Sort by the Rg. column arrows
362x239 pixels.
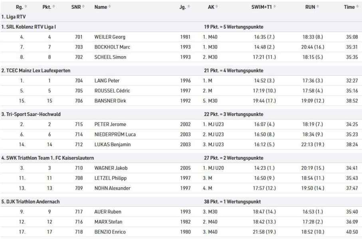click(26, 7)
